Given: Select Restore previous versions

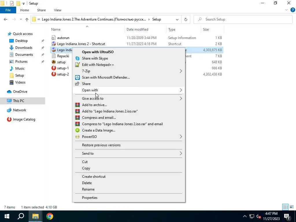Looking at the screenshot, I should pyautogui.click(x=101, y=145).
